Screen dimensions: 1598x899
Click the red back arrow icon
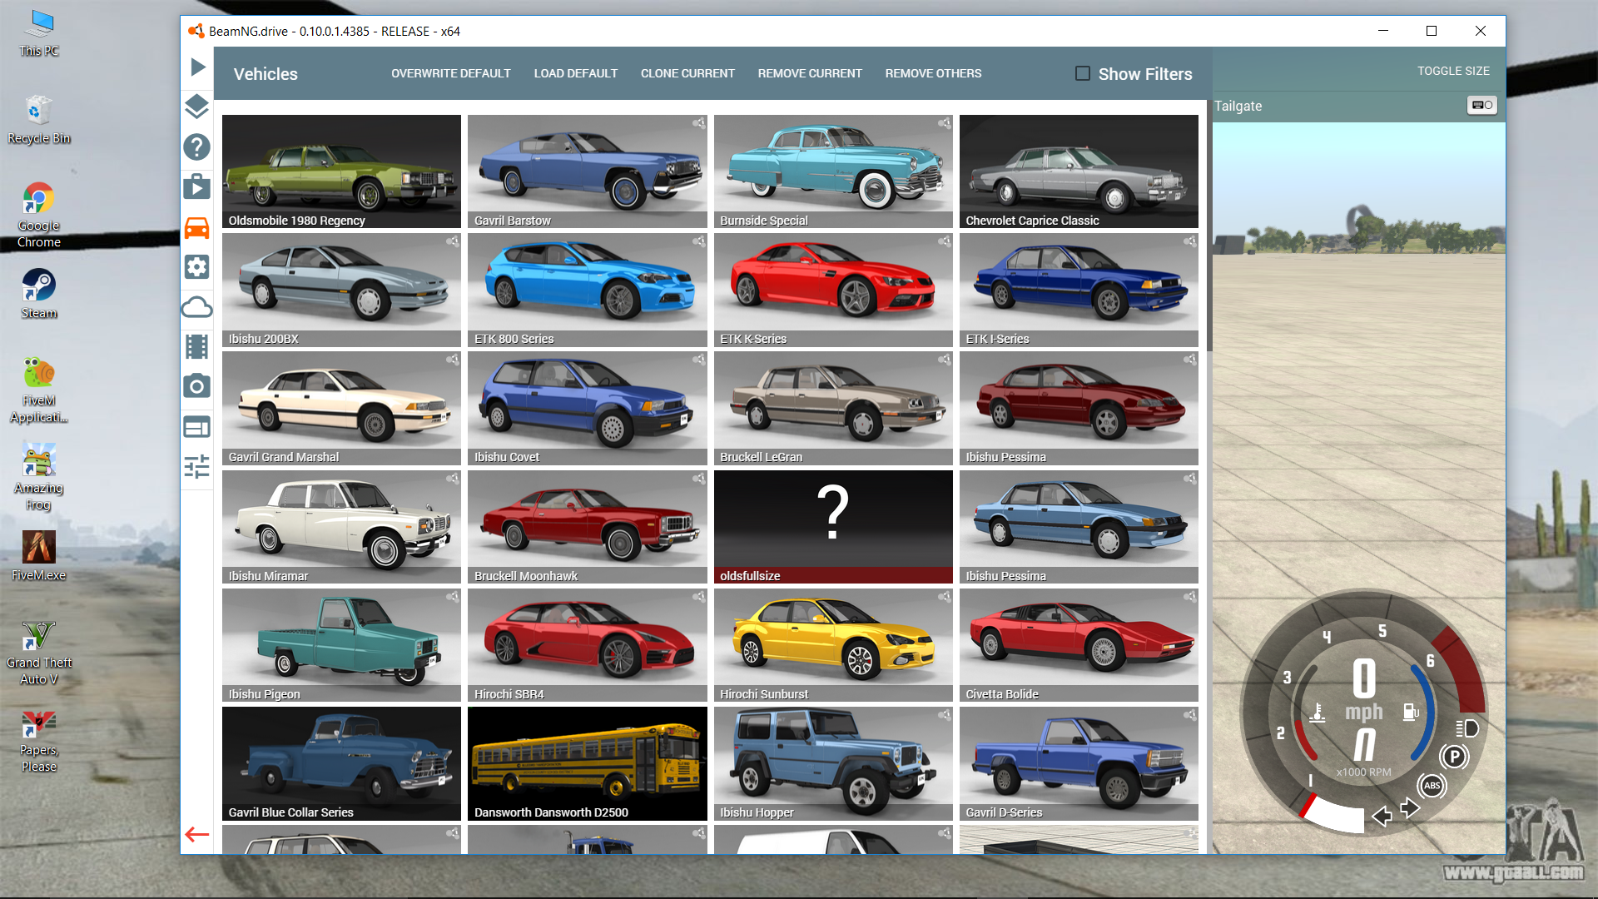pyautogui.click(x=197, y=834)
